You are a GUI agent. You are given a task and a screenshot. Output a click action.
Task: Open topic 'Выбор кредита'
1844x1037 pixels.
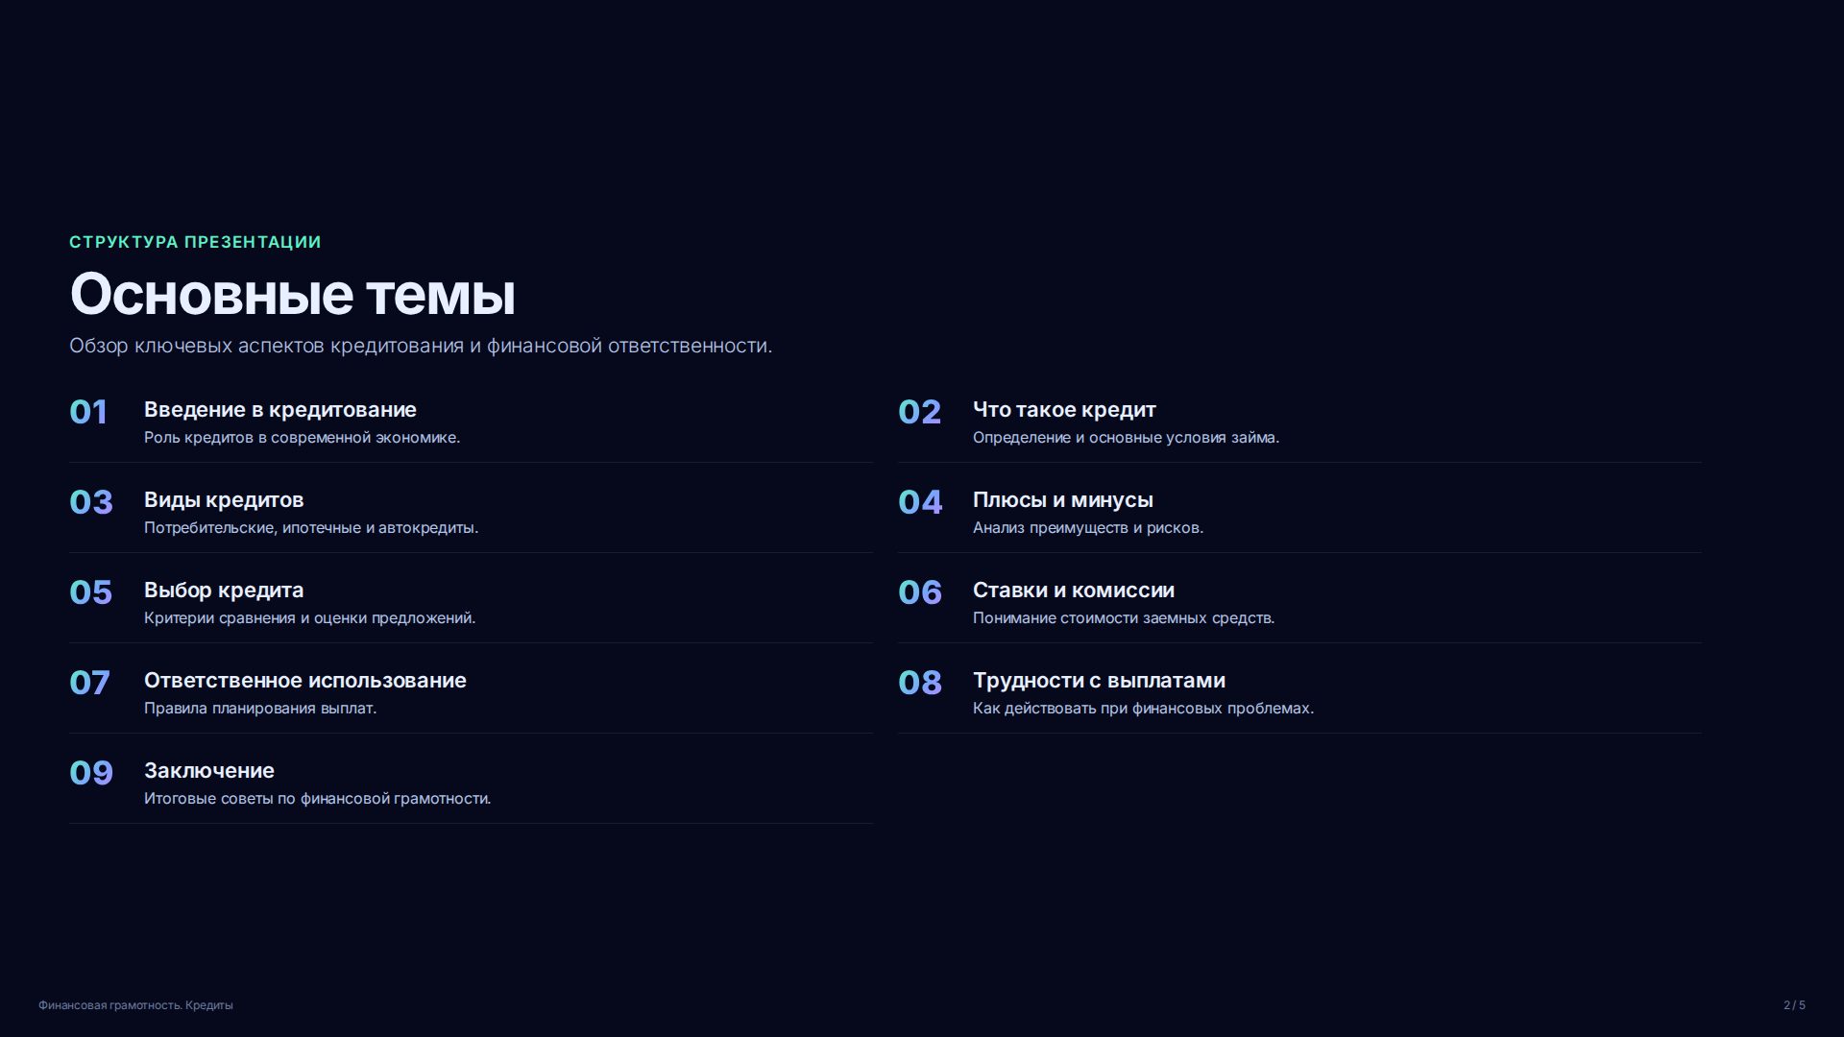(x=224, y=591)
